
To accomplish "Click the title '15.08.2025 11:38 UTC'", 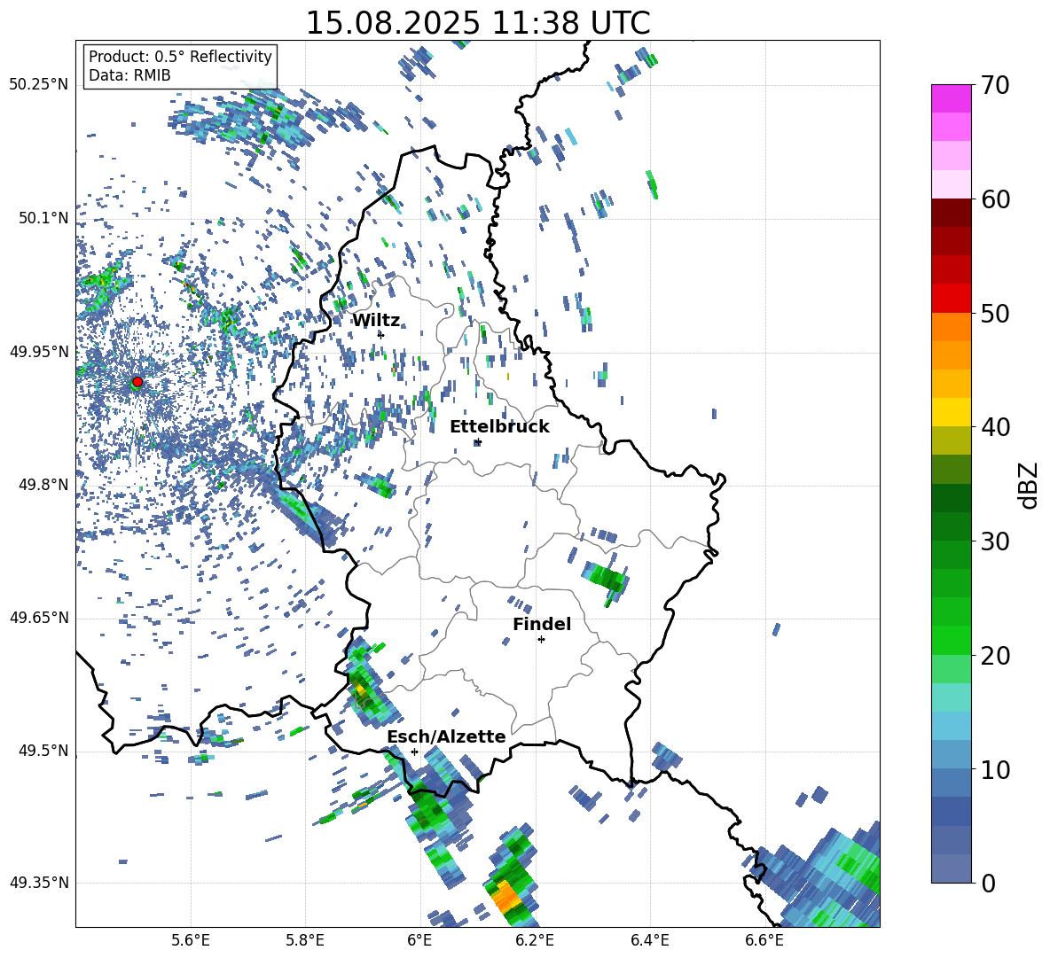I will pyautogui.click(x=478, y=23).
